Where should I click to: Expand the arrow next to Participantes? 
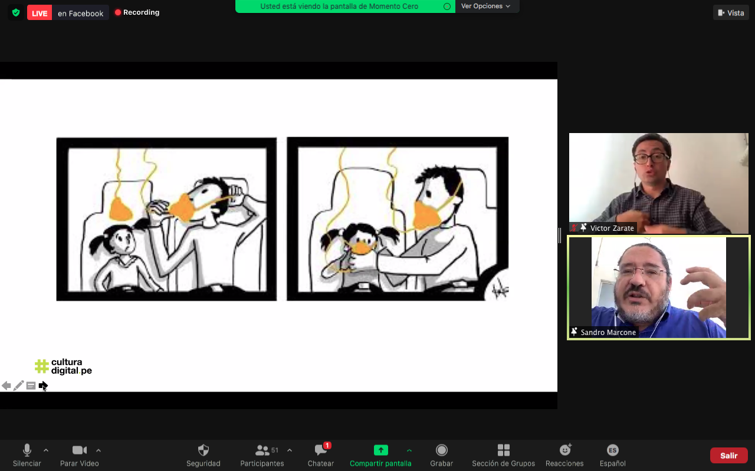click(290, 450)
